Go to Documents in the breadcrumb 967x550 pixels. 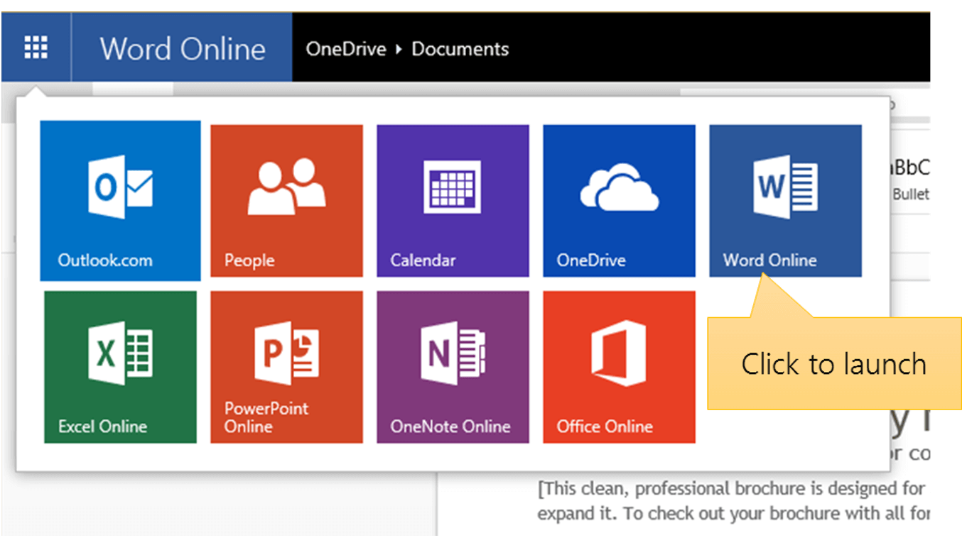tap(460, 49)
